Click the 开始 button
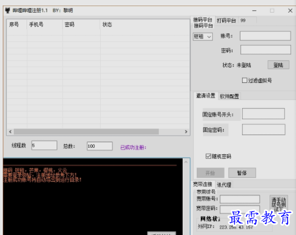This screenshot has height=235, width=296. click(211, 173)
